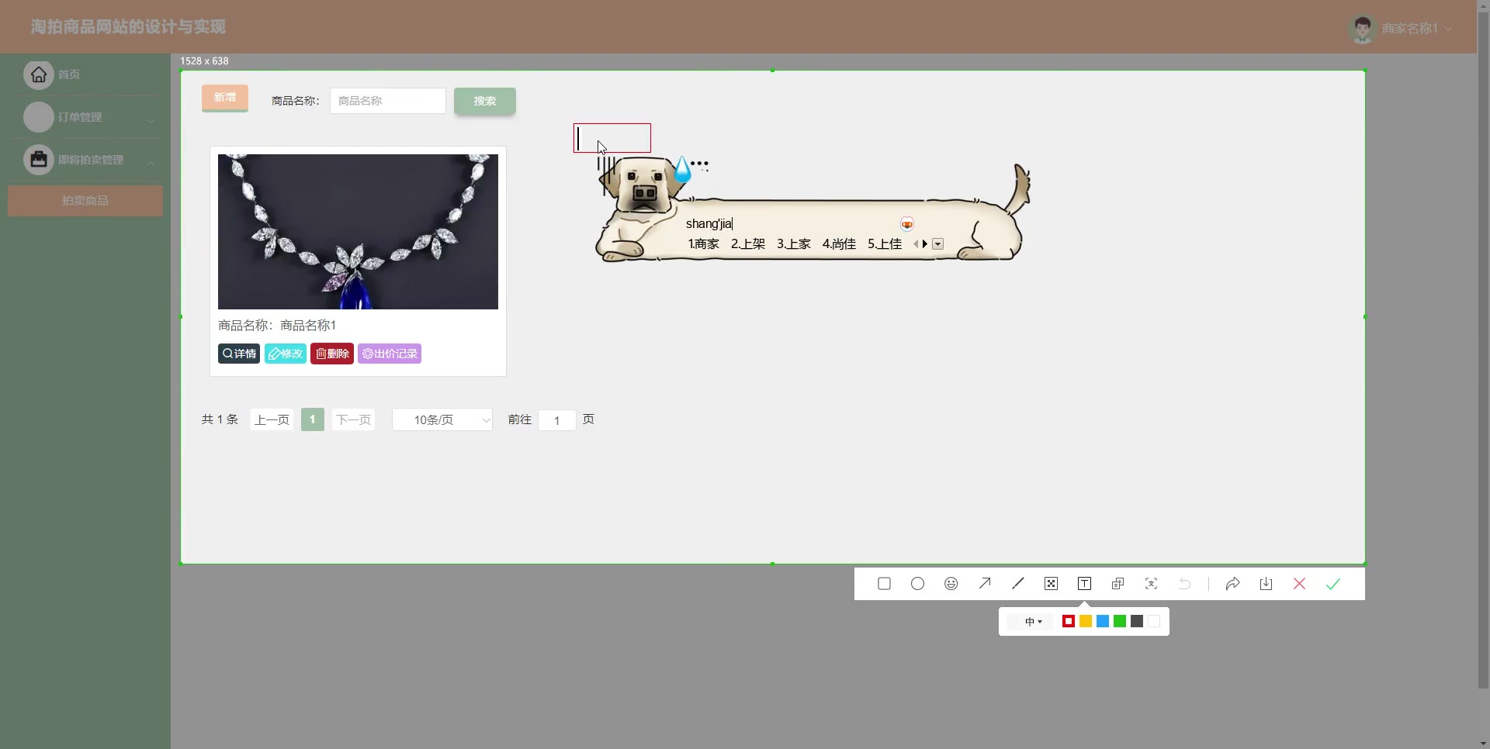
Task: Cancel the screenshot with red X
Action: pos(1300,584)
